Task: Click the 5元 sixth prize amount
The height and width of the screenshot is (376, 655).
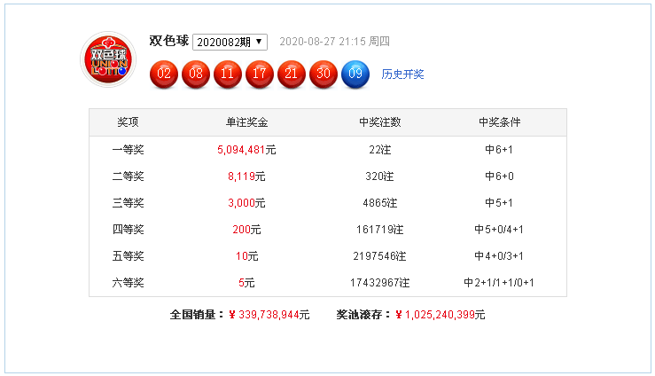Action: [246, 283]
